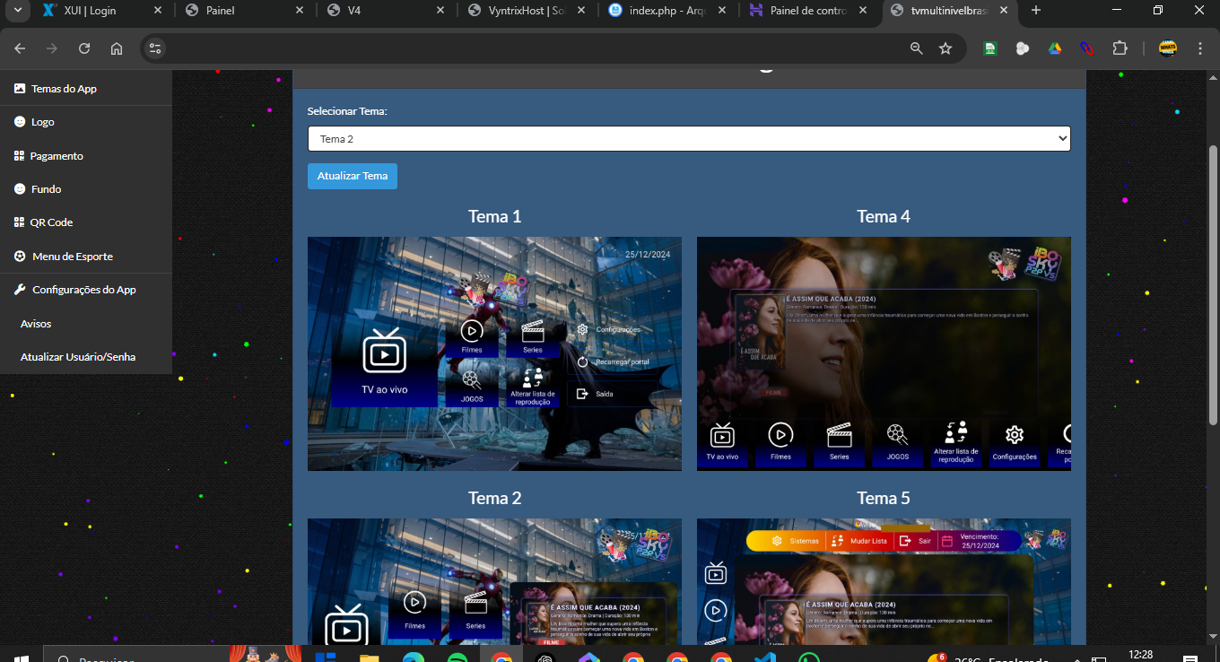The width and height of the screenshot is (1220, 662).
Task: Click the Logo smiley icon
Action: (20, 122)
